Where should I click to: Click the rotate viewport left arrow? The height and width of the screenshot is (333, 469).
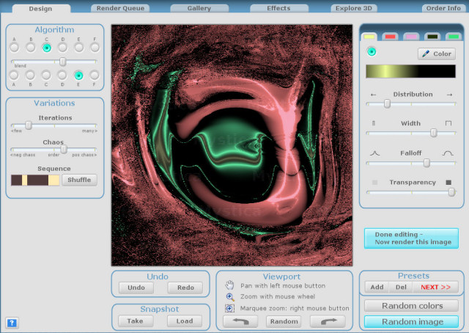point(240,321)
